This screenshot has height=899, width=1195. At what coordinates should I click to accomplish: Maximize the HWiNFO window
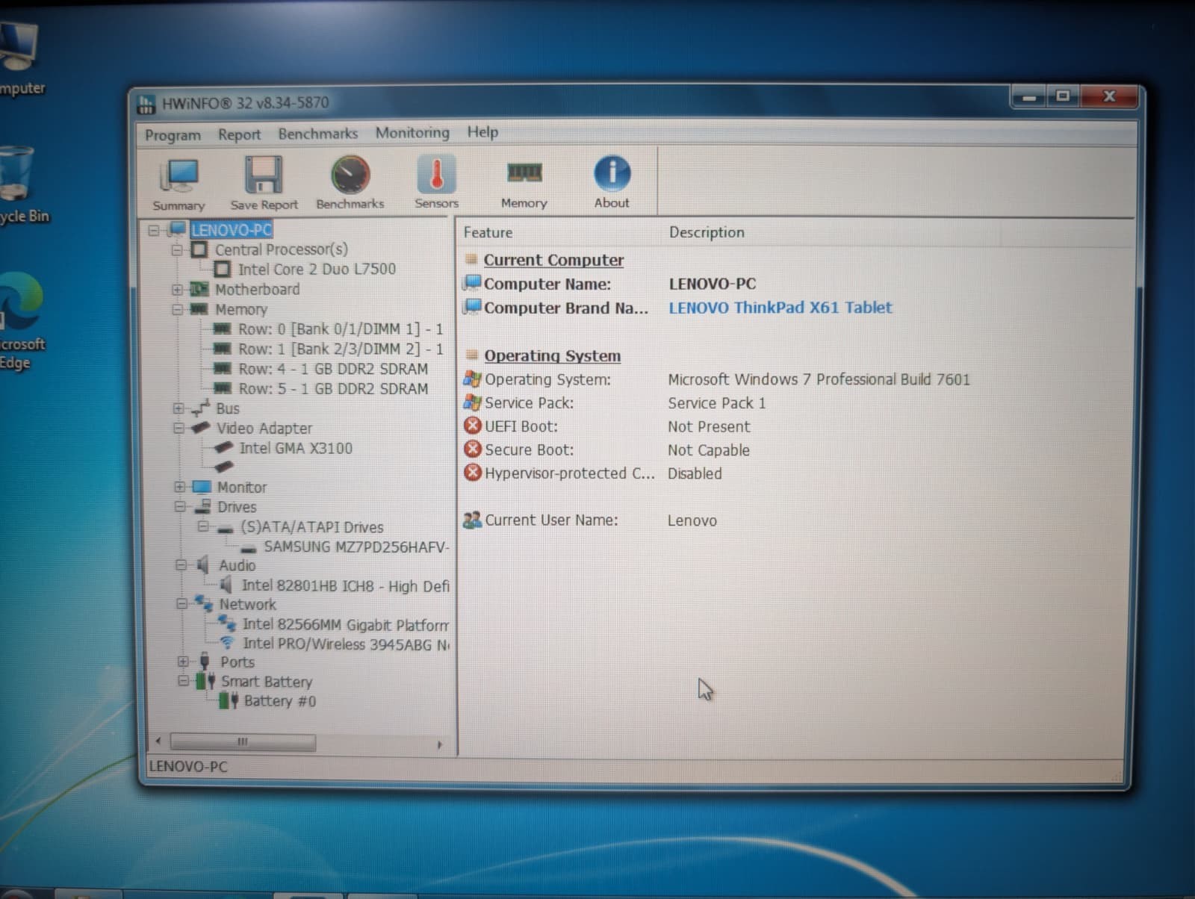[1063, 96]
